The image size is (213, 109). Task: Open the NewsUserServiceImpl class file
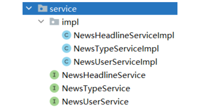(115, 62)
